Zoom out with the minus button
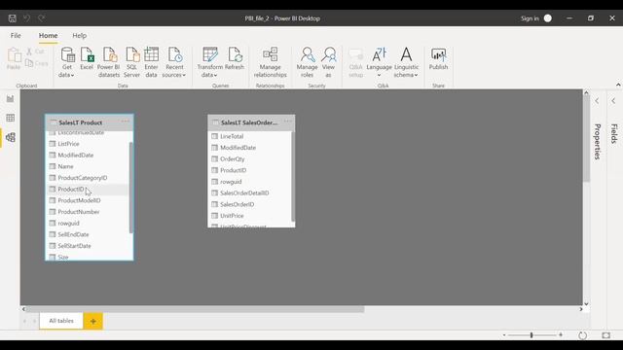The width and height of the screenshot is (623, 350). (x=504, y=334)
